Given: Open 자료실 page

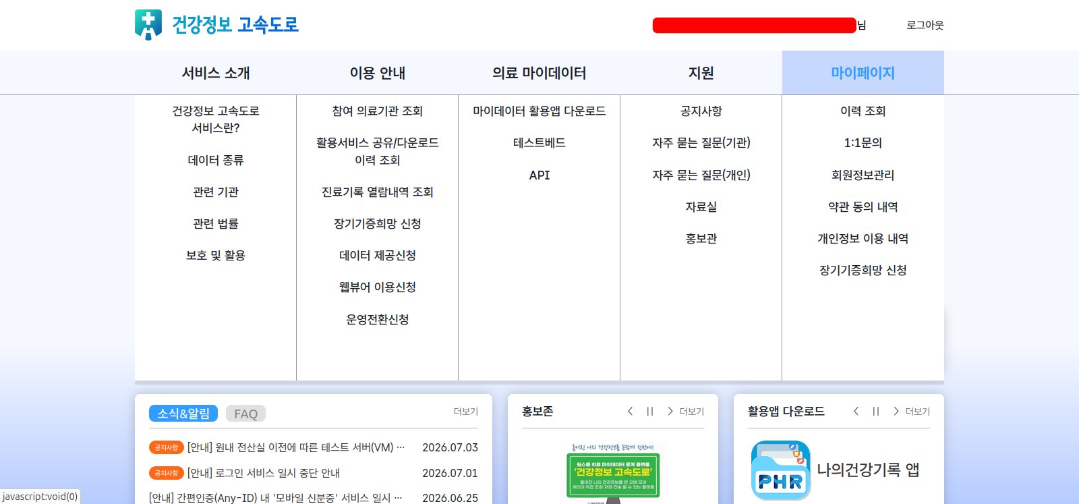Looking at the screenshot, I should click(701, 206).
